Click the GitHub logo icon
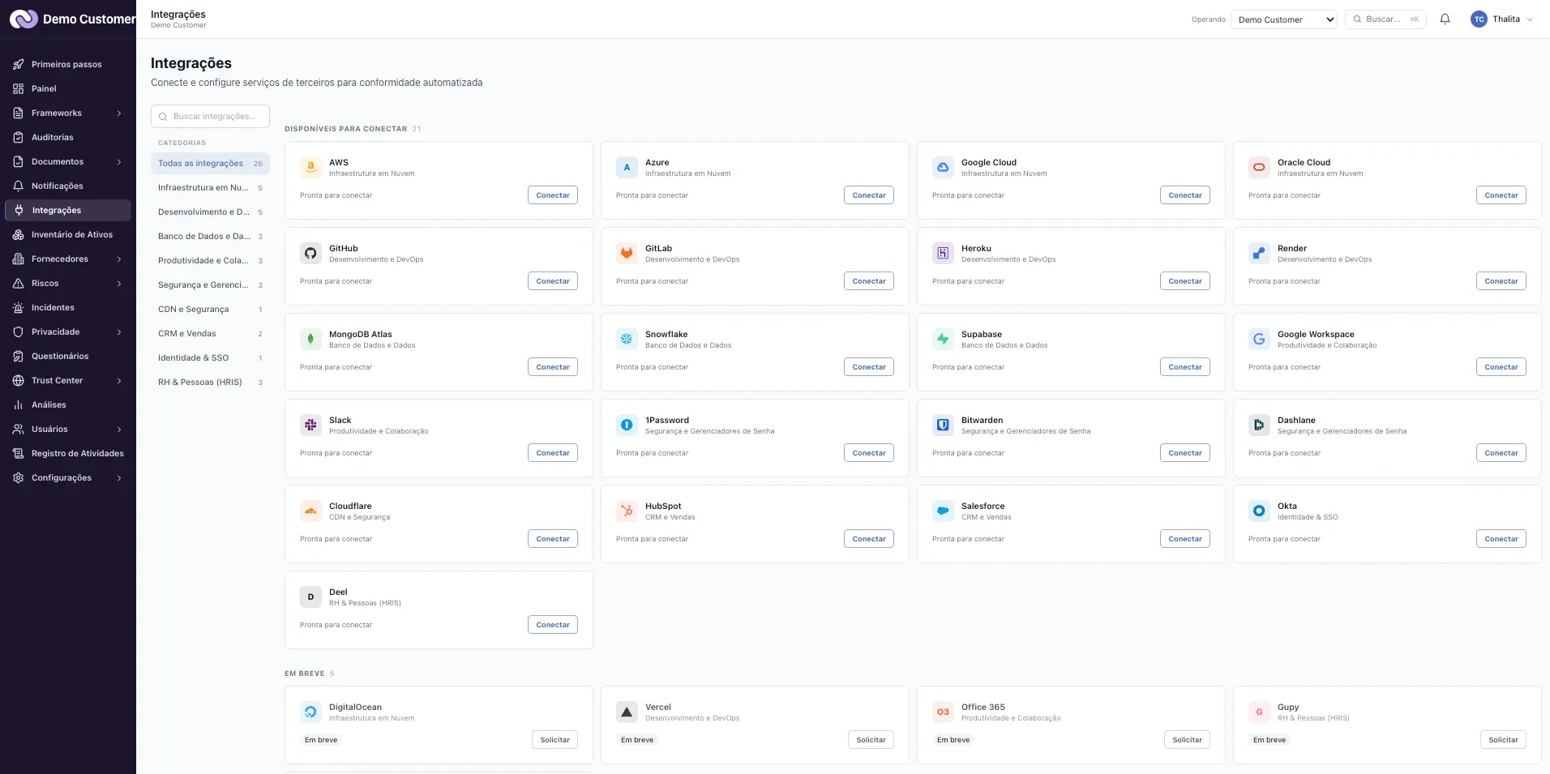The image size is (1550, 774). 310,254
